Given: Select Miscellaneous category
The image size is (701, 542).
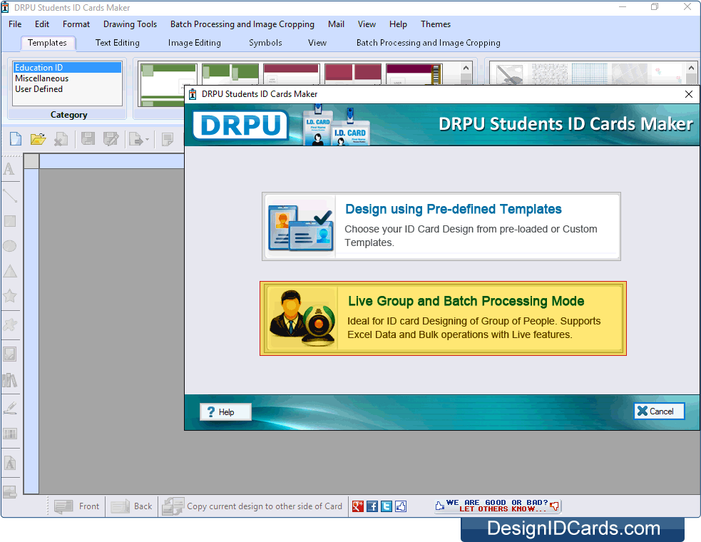Looking at the screenshot, I should pos(67,78).
